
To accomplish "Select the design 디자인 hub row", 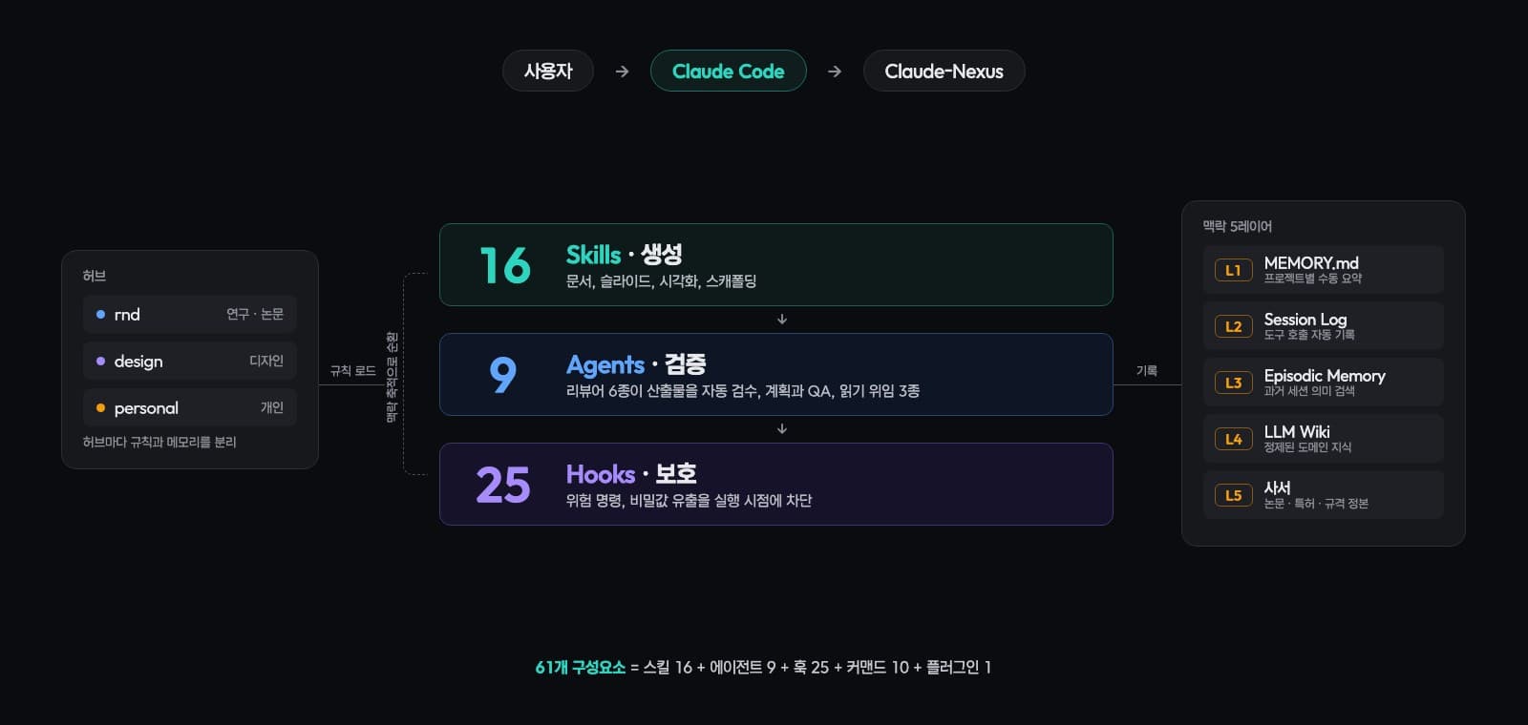I will 190,361.
